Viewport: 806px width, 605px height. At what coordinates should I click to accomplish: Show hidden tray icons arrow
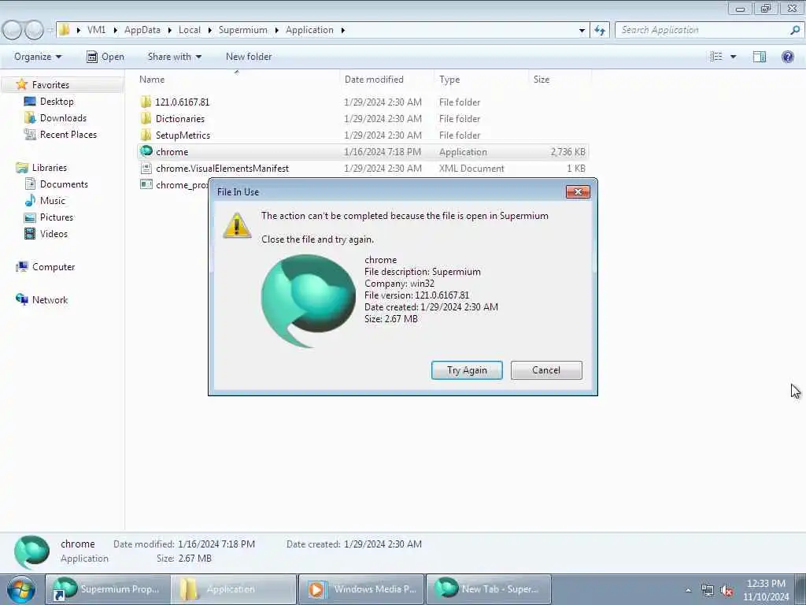(688, 590)
